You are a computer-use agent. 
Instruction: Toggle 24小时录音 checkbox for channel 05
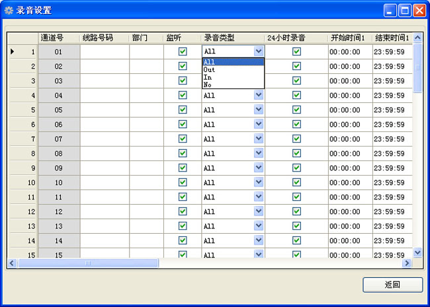pyautogui.click(x=296, y=110)
